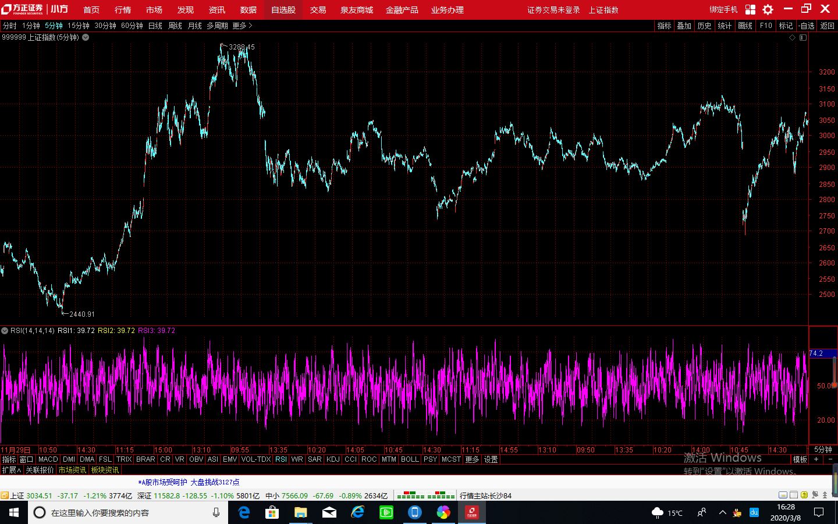Click the 统计 statistics button
Viewport: 838px width, 524px height.
pyautogui.click(x=725, y=26)
